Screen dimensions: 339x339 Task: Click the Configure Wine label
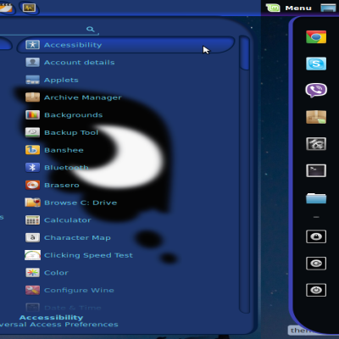pyautogui.click(x=79, y=291)
